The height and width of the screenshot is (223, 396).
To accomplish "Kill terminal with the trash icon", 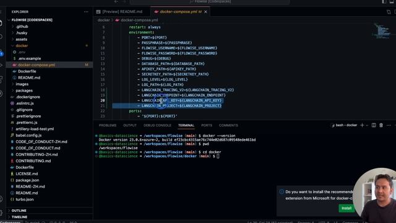I will 381,125.
